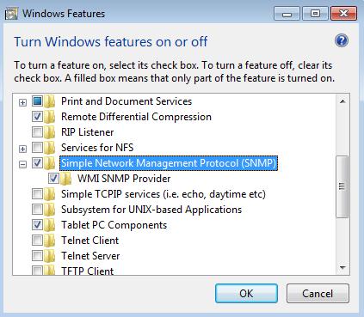Click the scrollbar down arrow
This screenshot has height=317, width=364.
click(x=342, y=268)
